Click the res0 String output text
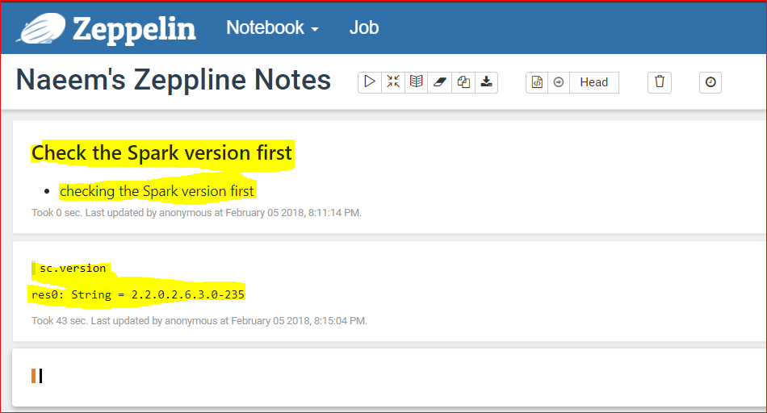 (x=138, y=294)
